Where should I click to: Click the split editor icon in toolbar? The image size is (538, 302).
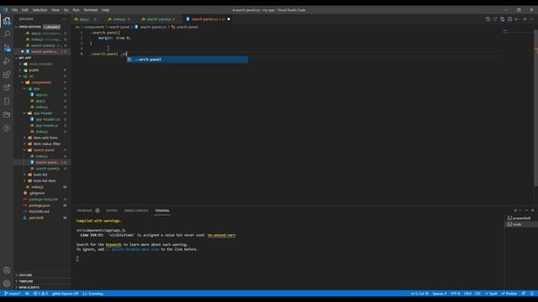(510, 19)
